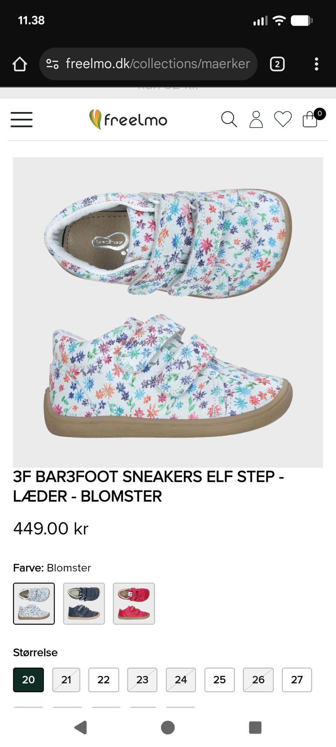Open the wishlist heart icon
Image resolution: width=336 pixels, height=747 pixels.
(x=283, y=119)
